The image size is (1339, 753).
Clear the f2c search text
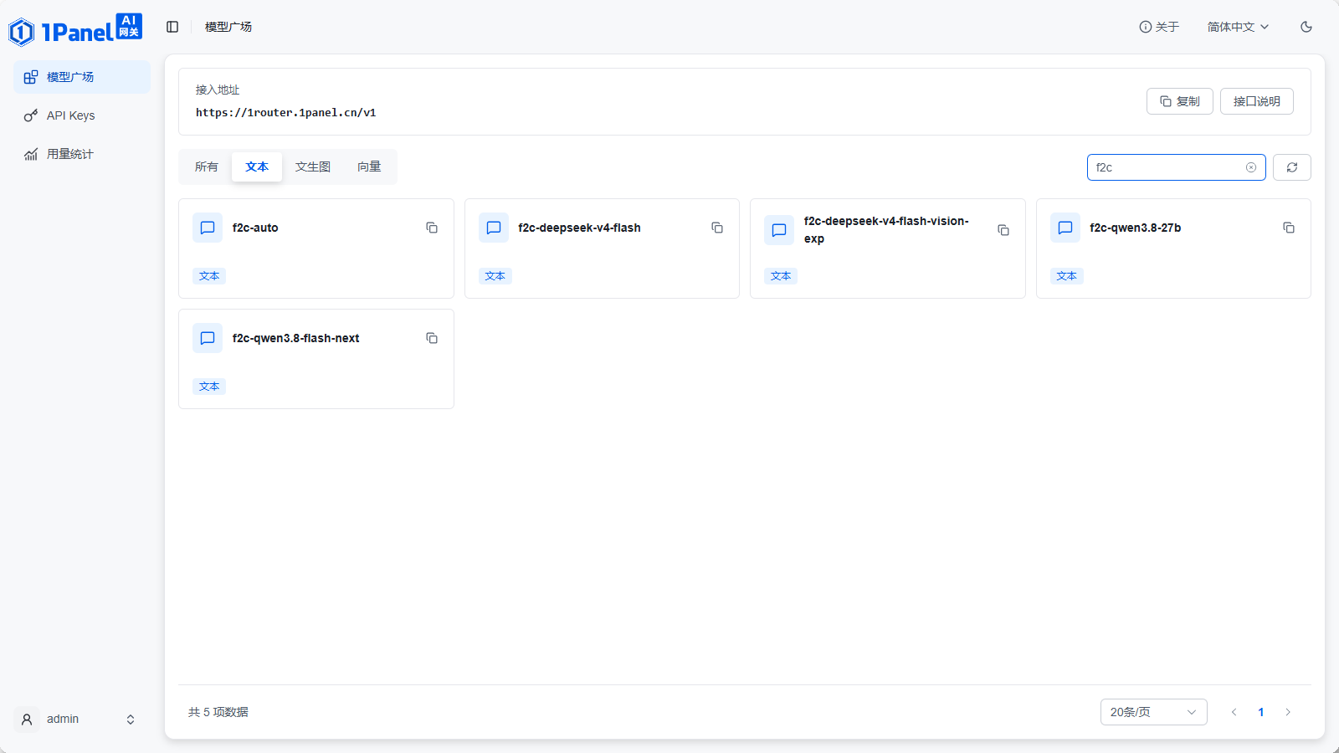tap(1251, 167)
